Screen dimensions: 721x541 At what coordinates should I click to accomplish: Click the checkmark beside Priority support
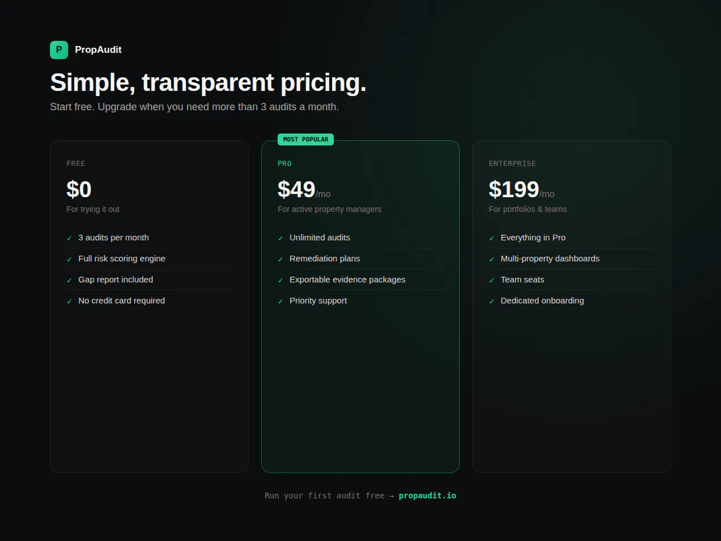(280, 301)
